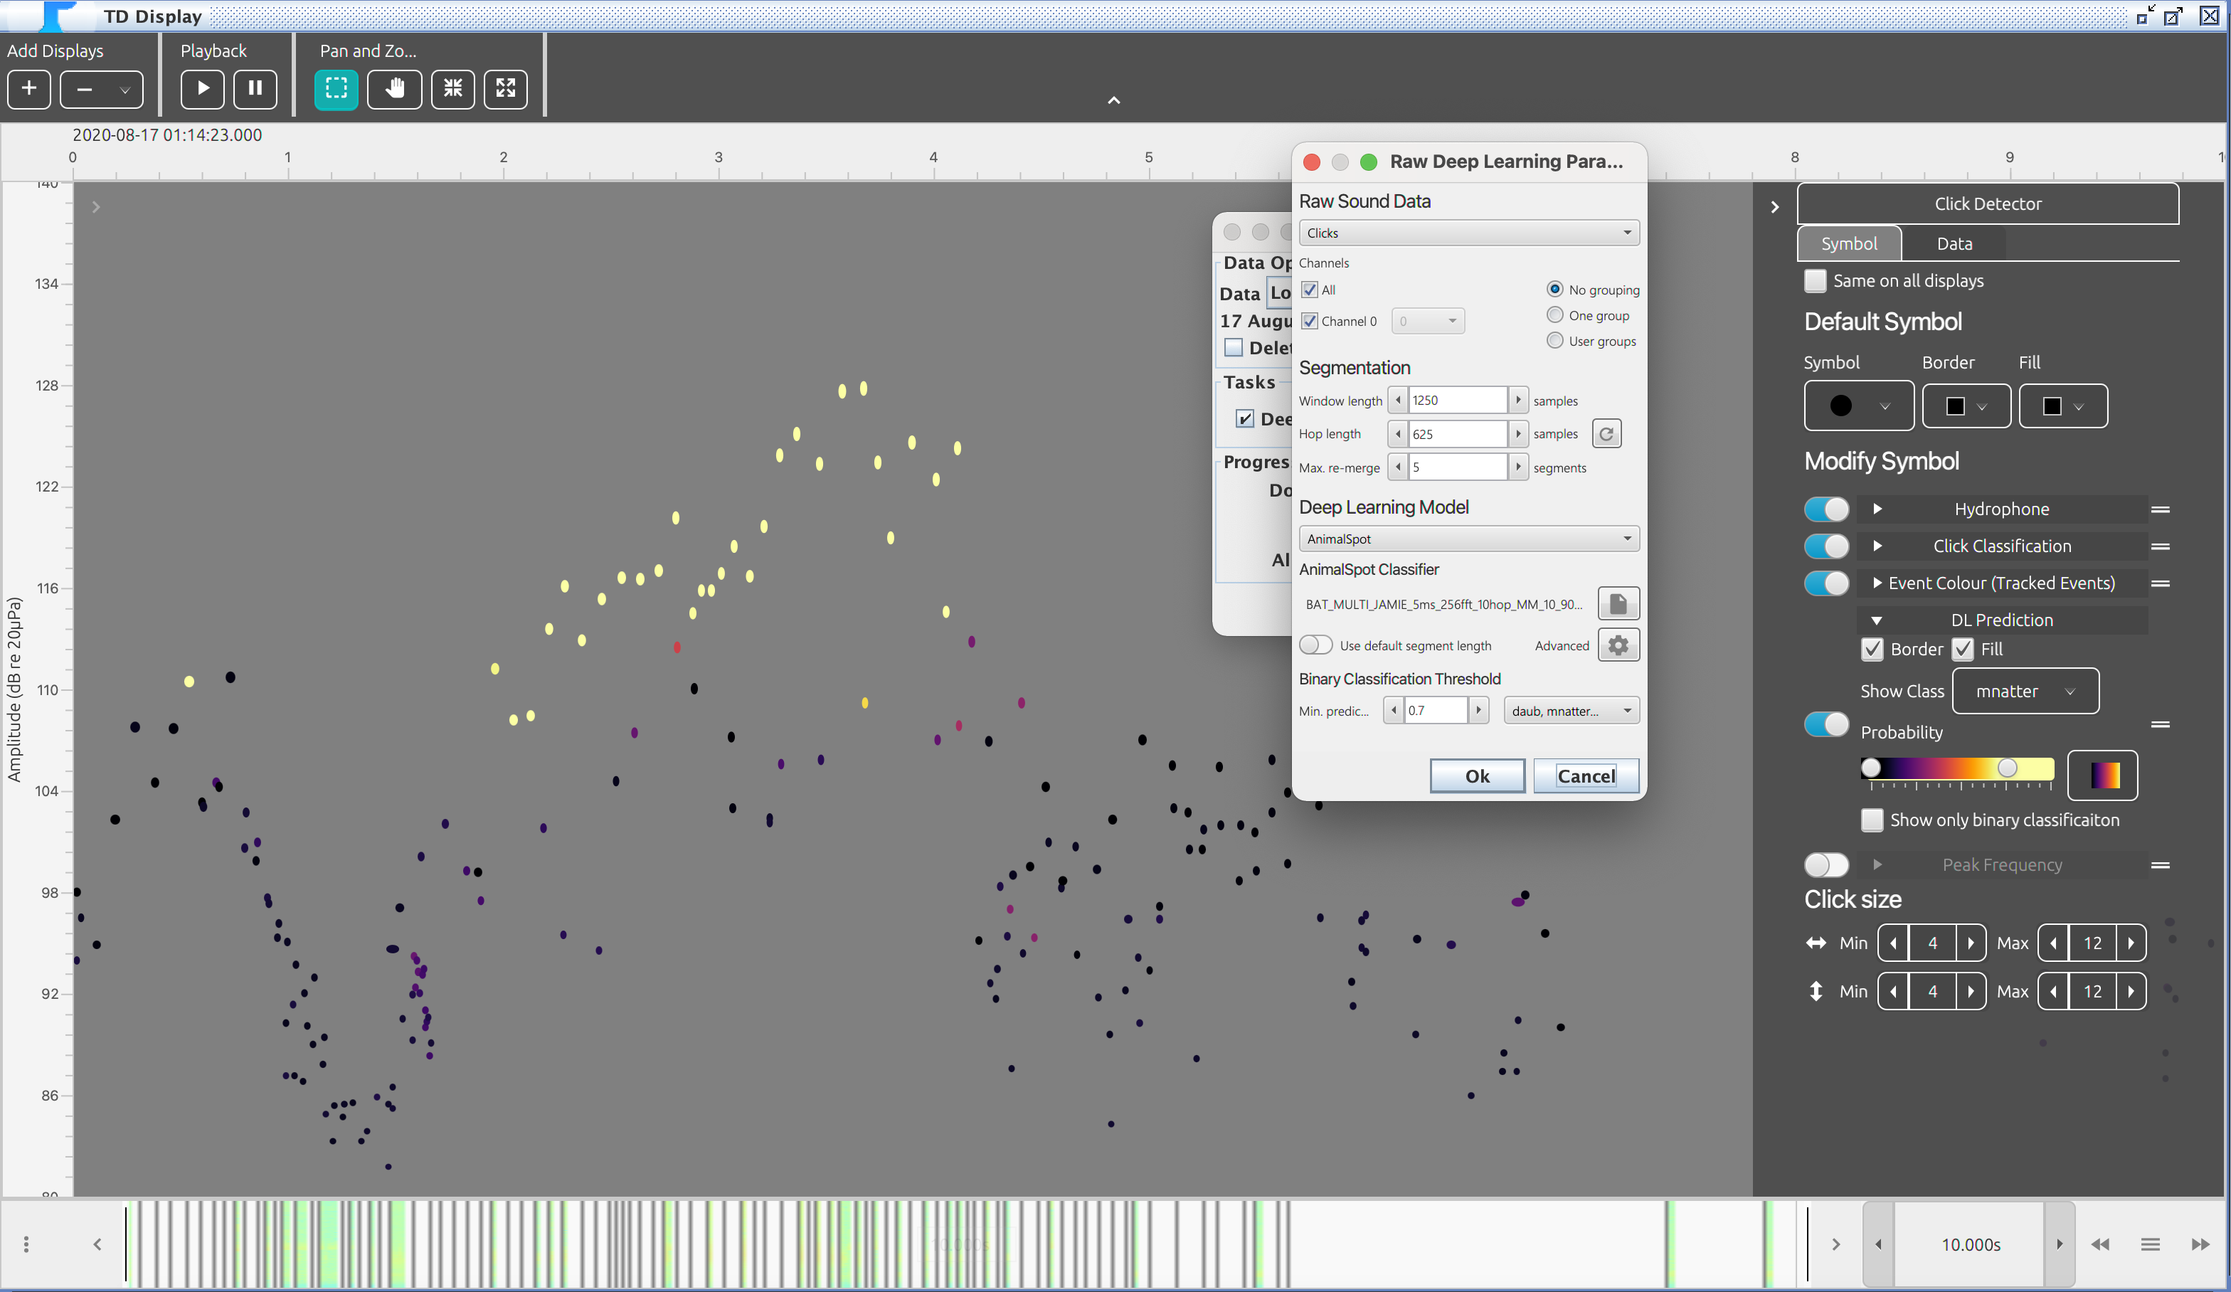Screen dimensions: 2231x1292
Task: Activate the hand pan tool
Action: (x=395, y=88)
